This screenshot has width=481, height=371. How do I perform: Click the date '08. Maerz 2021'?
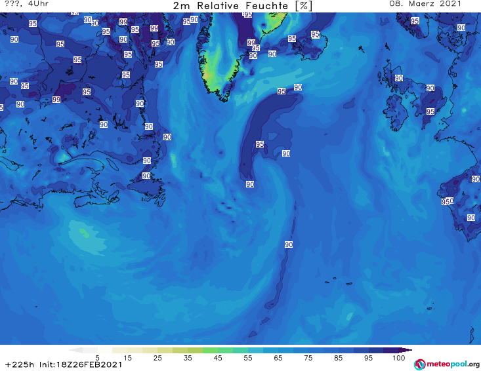point(425,4)
